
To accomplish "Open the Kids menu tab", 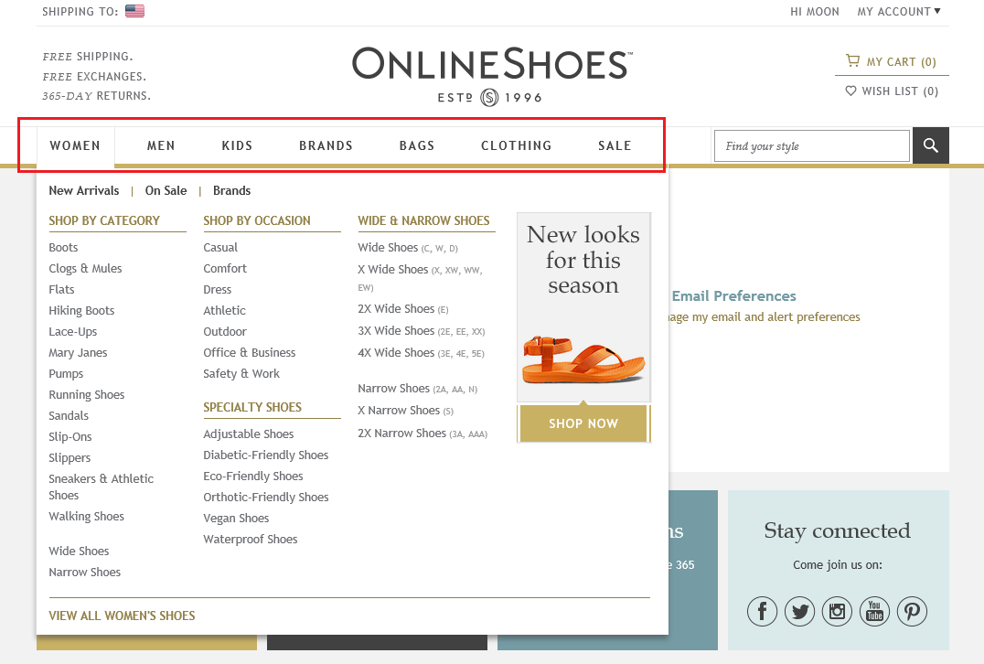I will click(237, 145).
